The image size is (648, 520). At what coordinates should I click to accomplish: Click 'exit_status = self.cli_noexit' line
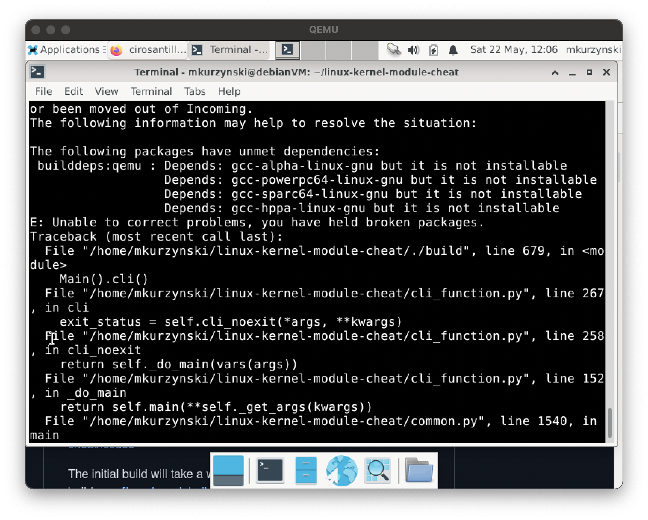click(x=231, y=322)
